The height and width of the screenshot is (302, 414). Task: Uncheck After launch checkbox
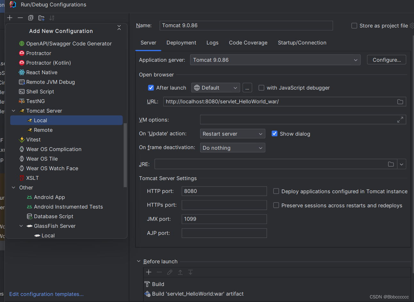point(151,88)
